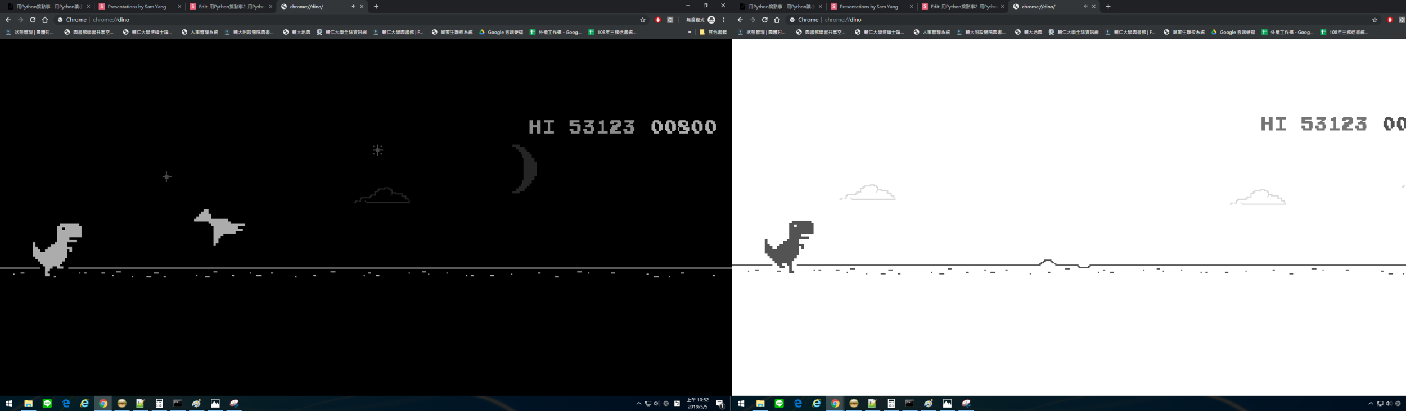This screenshot has height=411, width=1406.
Task: Open the 無痕模式 incognito badge in night-mode window
Action: [x=700, y=20]
